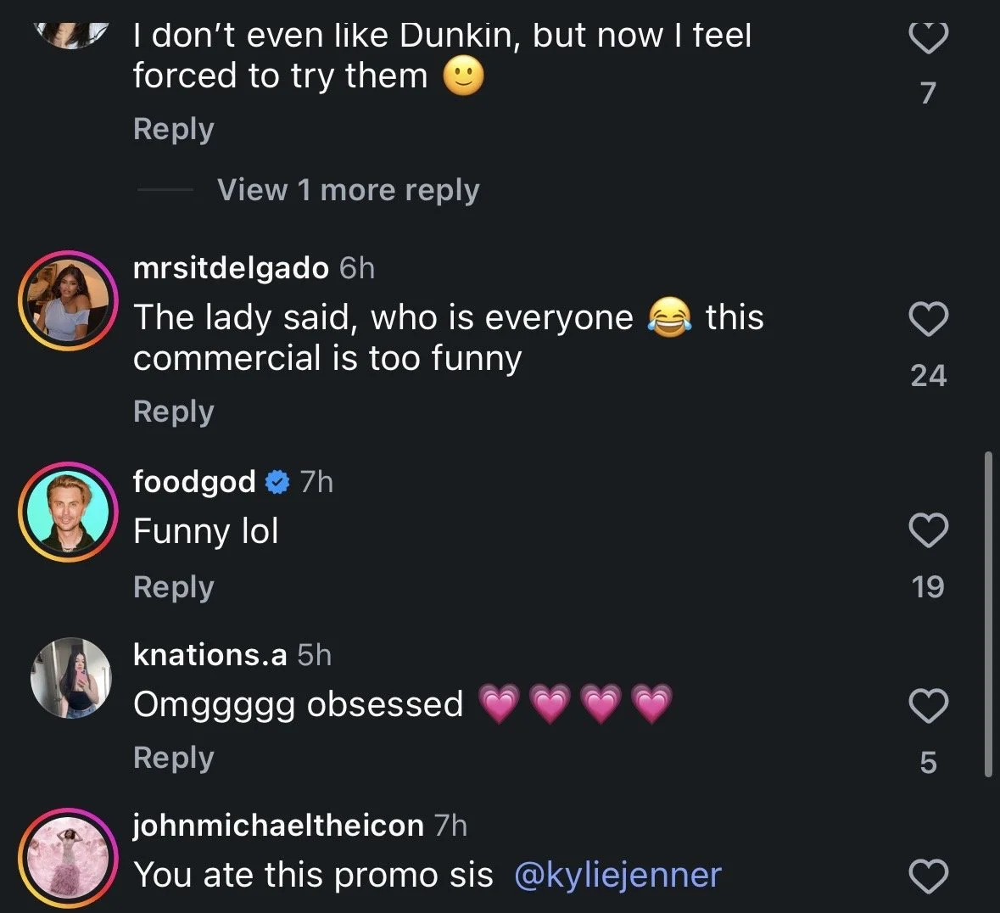This screenshot has height=913, width=1000.
Task: Open johnmichaeltheicon's profile picture
Action: (68, 858)
